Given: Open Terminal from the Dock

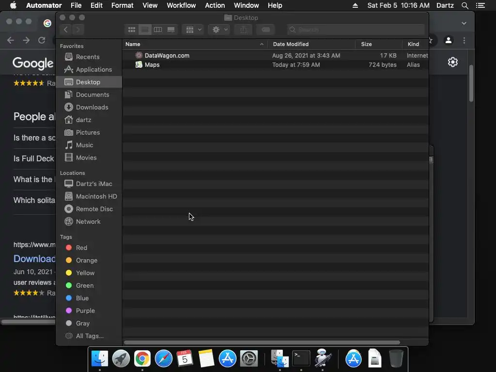Looking at the screenshot, I should pos(301,358).
